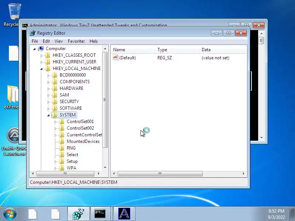The height and width of the screenshot is (221, 295).
Task: Open the Edit menu
Action: (x=46, y=41)
